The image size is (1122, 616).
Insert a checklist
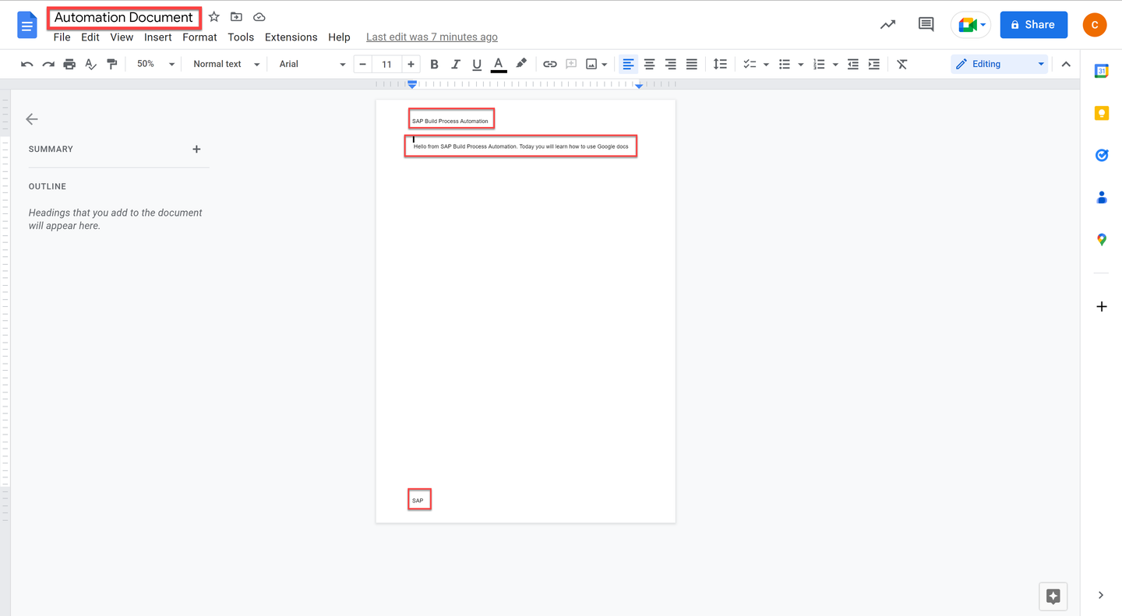750,64
